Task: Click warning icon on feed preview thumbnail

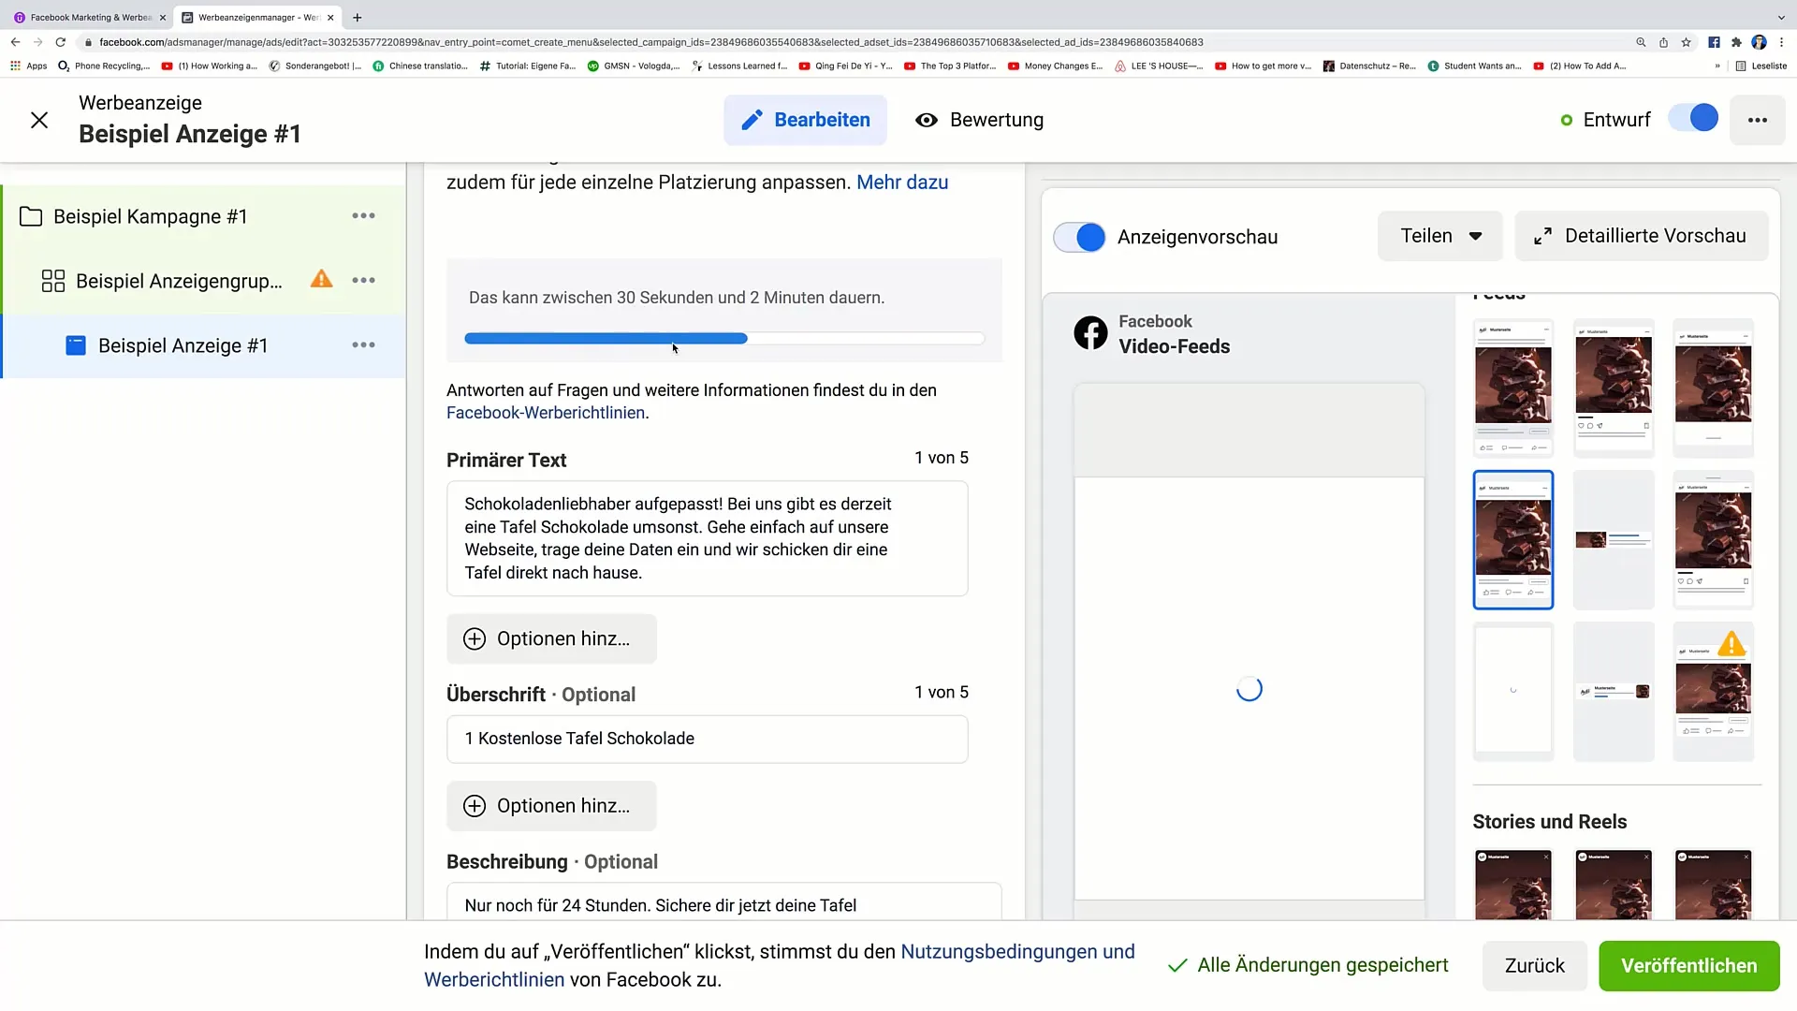Action: click(x=1731, y=644)
